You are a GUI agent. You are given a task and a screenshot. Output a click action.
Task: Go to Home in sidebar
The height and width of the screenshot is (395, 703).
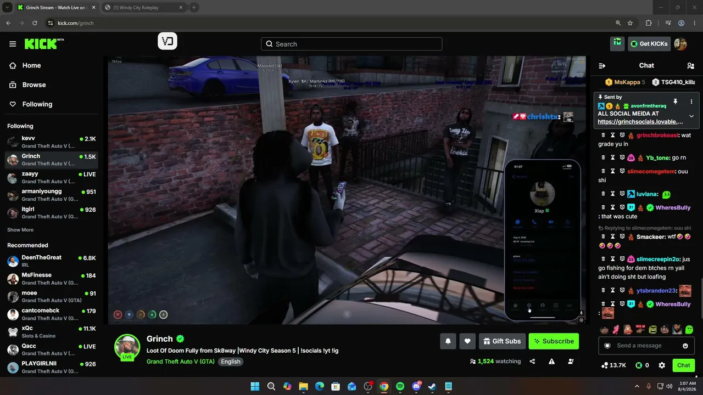(31, 65)
